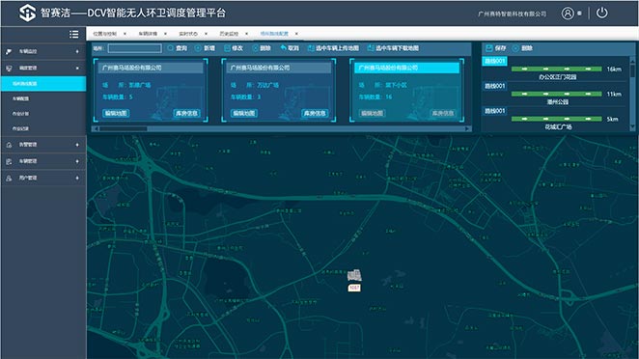Click the 修改 edit icon
Image resolution: width=639 pixels, height=359 pixels.
(227, 48)
